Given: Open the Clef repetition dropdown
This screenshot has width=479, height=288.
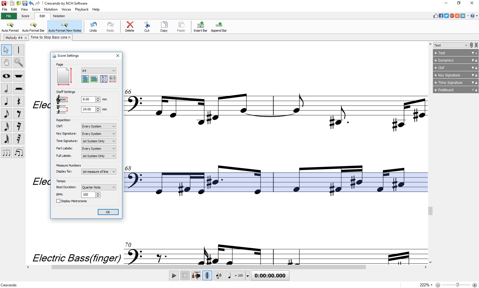Looking at the screenshot, I should [x=98, y=126].
